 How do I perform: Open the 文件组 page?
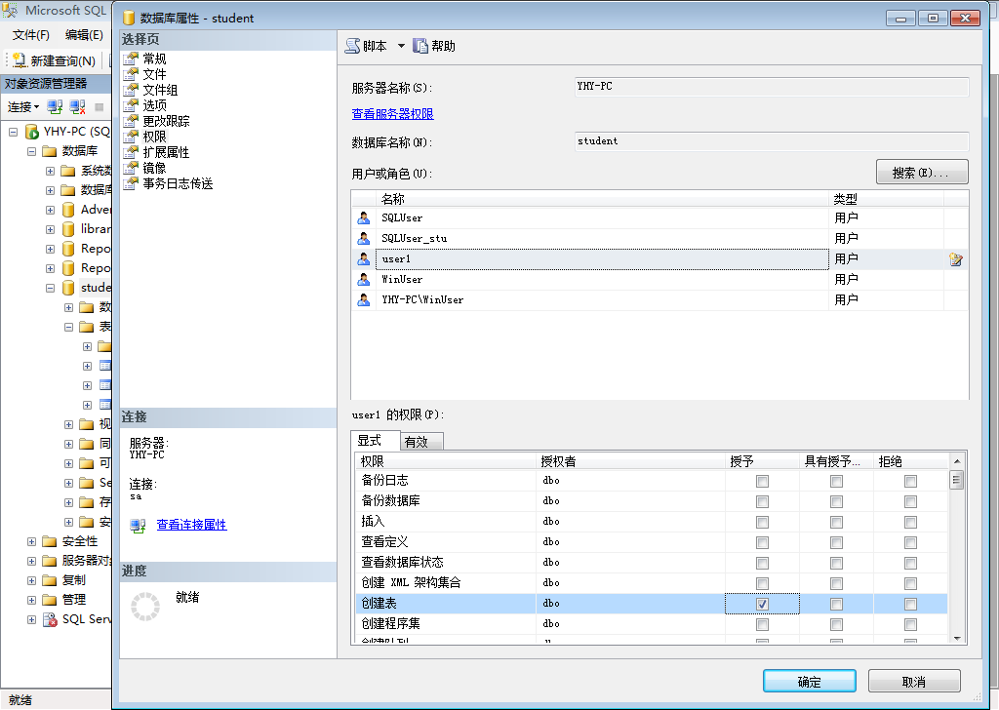[x=160, y=90]
